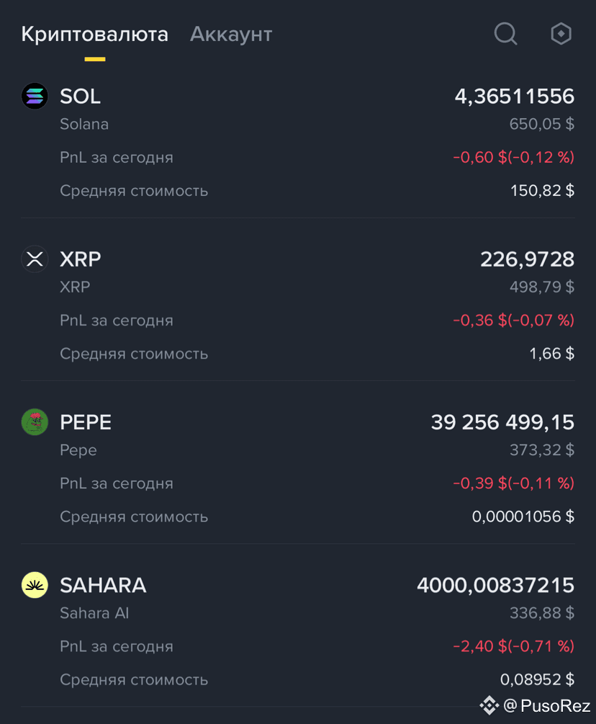Click SOL average cost 150,82 $
Screen dimensions: 596x724
[543, 190]
